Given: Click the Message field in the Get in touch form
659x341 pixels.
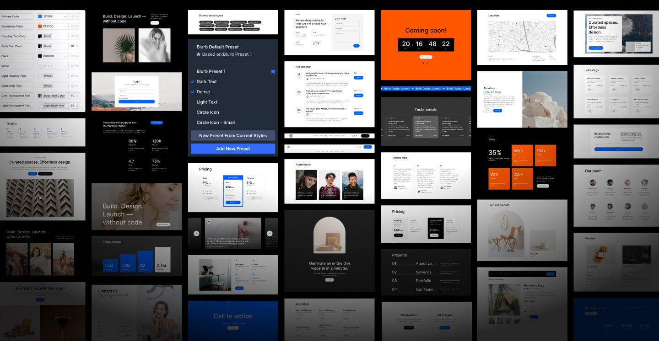Looking at the screenshot, I should click(x=347, y=37).
